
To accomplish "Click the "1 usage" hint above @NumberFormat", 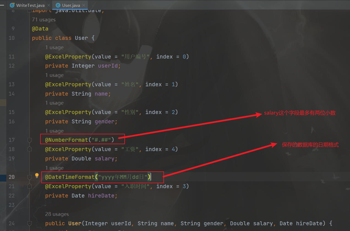I will [x=54, y=131].
